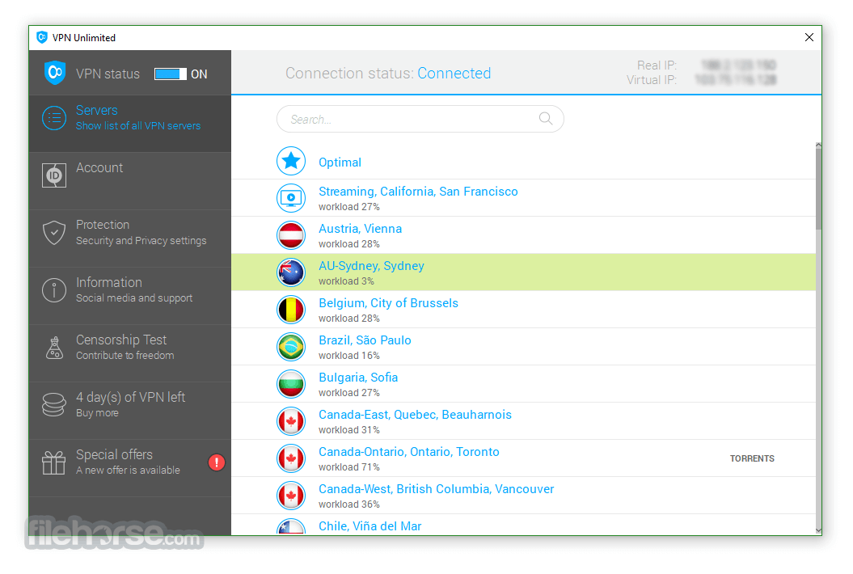Click the Austria flag icon
The image size is (853, 574).
tap(291, 235)
